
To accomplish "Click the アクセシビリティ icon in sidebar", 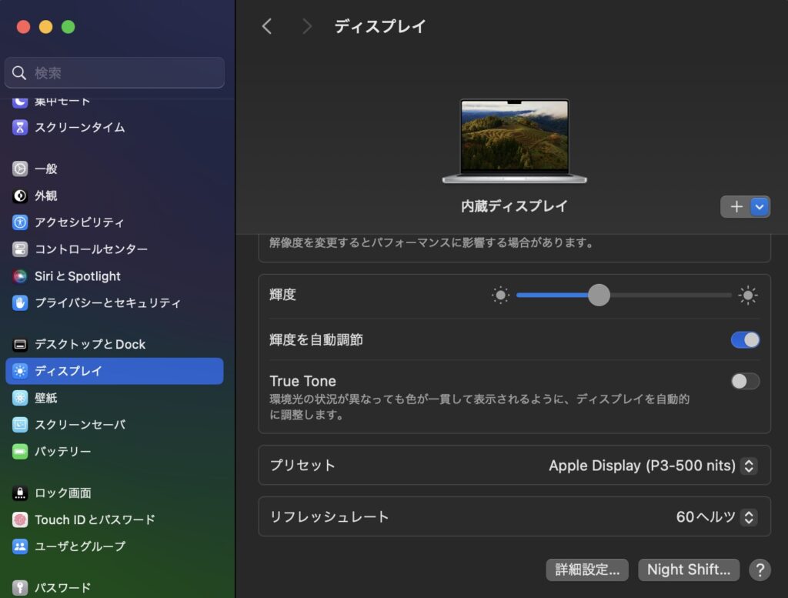I will [x=20, y=222].
